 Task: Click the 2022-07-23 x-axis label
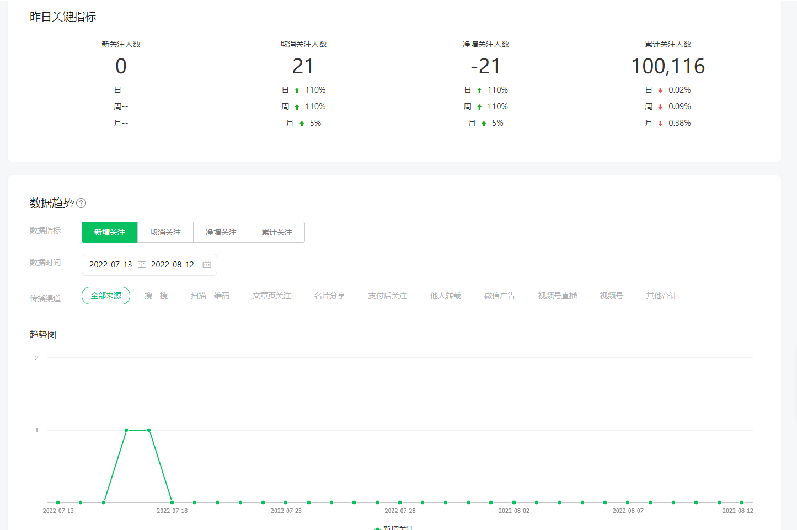[286, 511]
